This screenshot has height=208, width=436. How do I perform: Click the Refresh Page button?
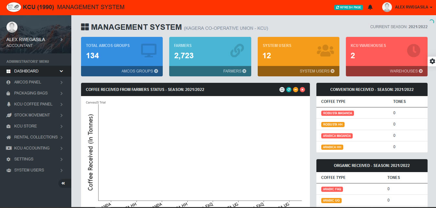click(x=348, y=7)
